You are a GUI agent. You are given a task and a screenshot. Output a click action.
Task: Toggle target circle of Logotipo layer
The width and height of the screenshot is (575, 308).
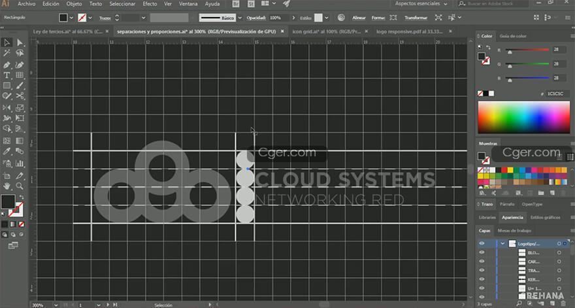(559, 244)
